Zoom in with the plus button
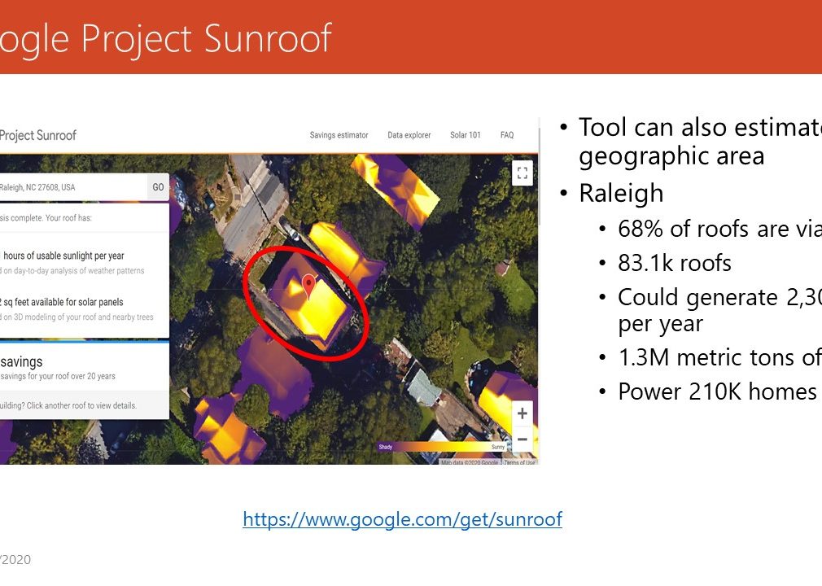Image resolution: width=822 pixels, height=586 pixels. click(522, 413)
